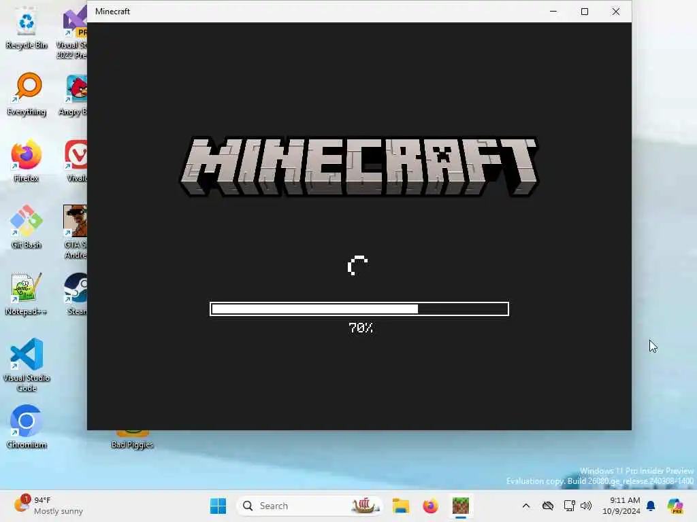This screenshot has height=522, width=697.
Task: Select the Bad Piggies desktop icon
Action: (132, 440)
